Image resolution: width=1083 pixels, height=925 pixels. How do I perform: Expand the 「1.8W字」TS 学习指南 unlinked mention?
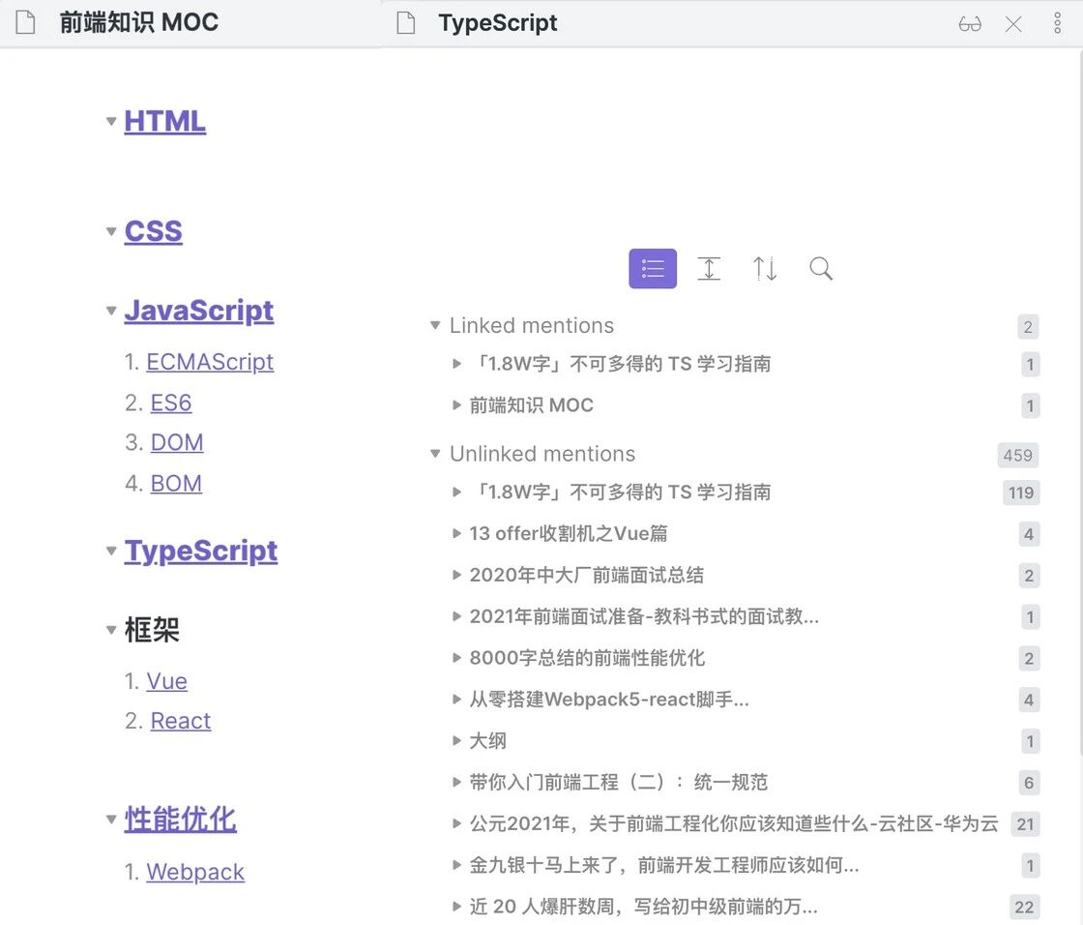coord(455,492)
